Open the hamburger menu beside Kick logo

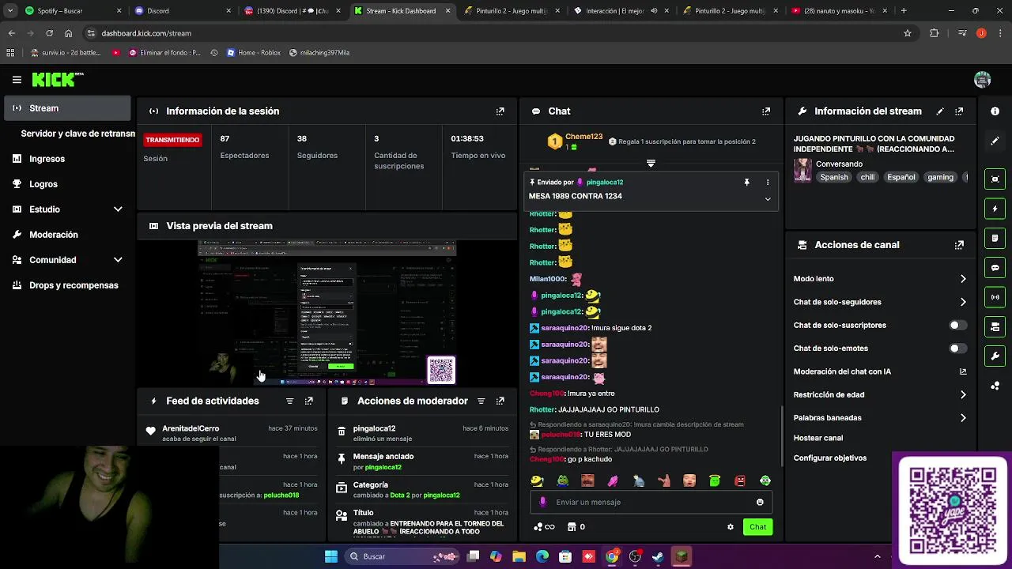coord(17,80)
